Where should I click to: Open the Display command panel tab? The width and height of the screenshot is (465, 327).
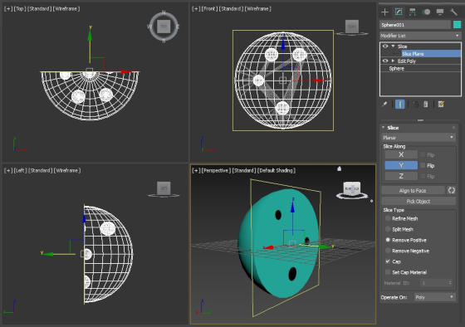(x=440, y=12)
